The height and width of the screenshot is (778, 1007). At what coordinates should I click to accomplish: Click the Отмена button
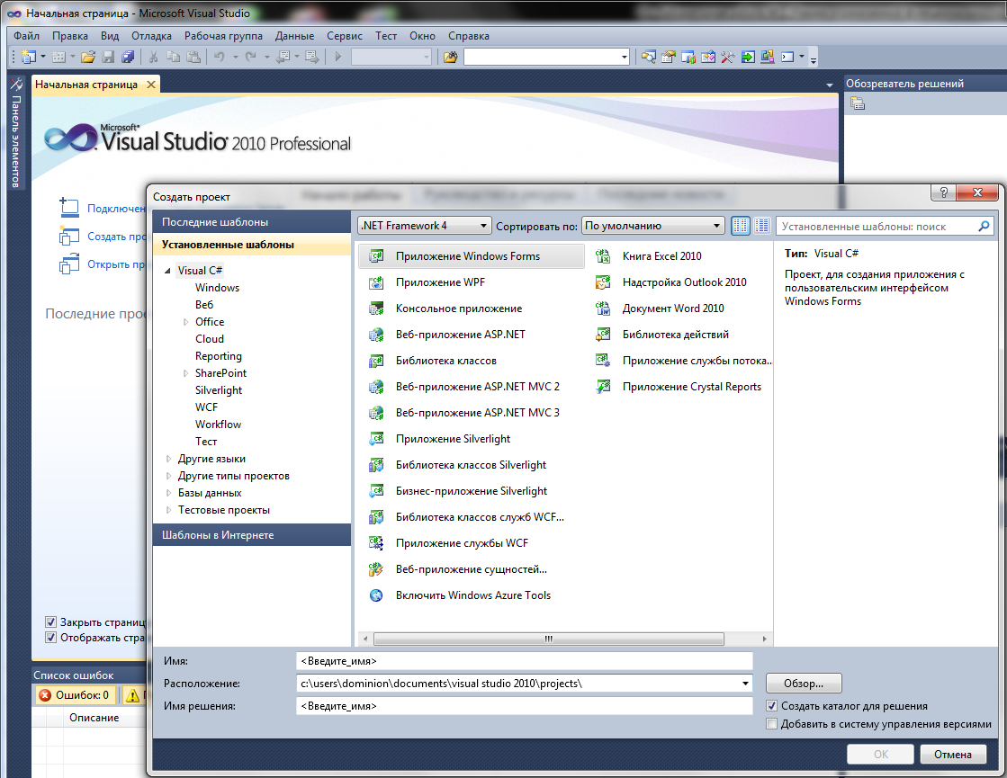(x=953, y=755)
